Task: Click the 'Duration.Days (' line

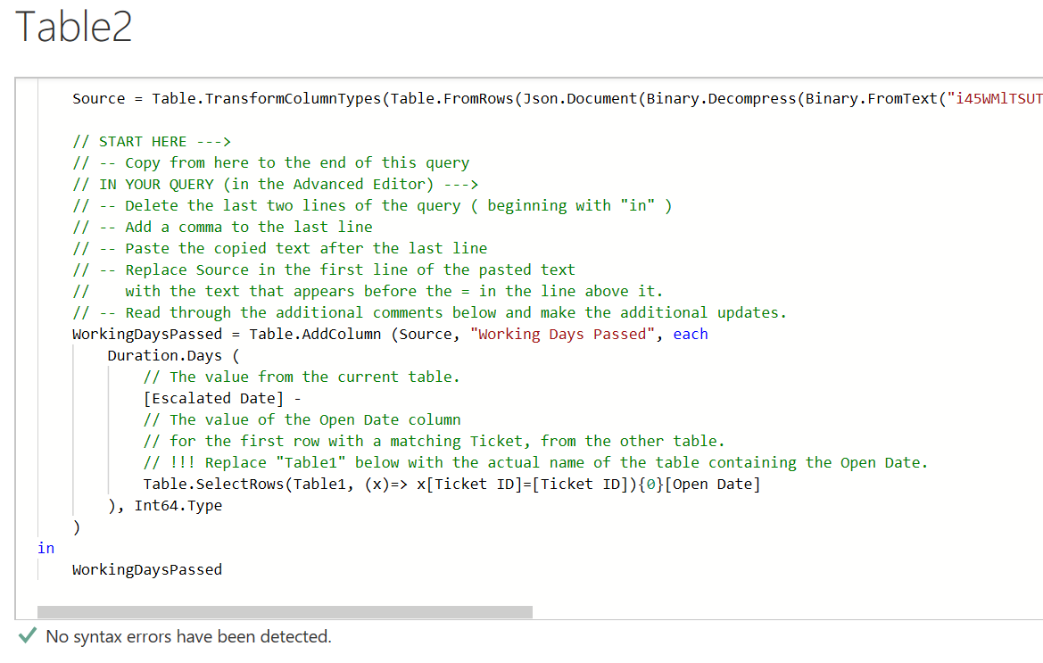Action: [x=173, y=356]
